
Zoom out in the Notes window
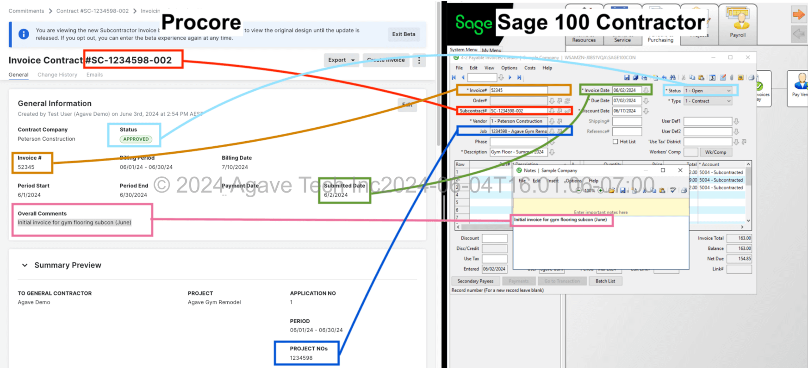578,190
